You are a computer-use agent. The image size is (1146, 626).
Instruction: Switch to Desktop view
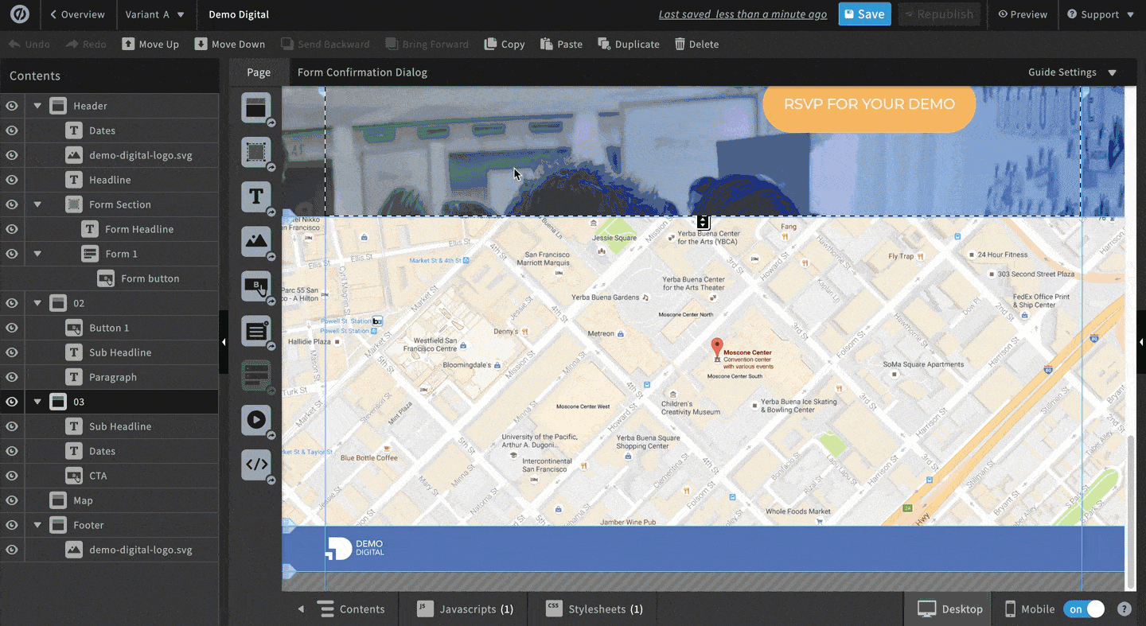(949, 609)
